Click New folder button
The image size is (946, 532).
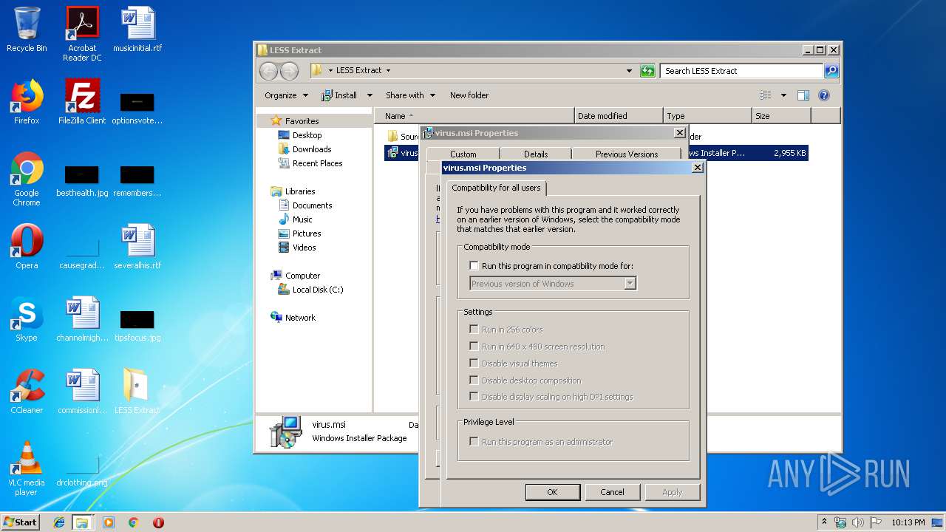pyautogui.click(x=469, y=95)
